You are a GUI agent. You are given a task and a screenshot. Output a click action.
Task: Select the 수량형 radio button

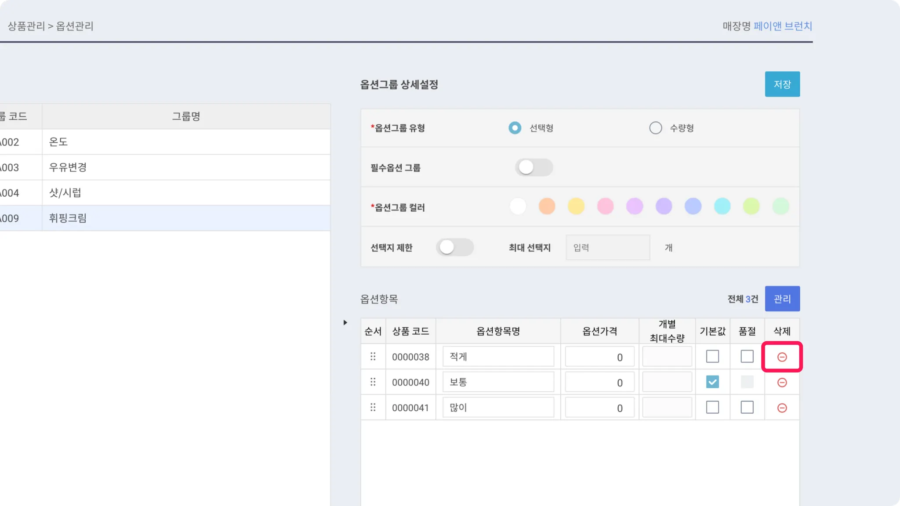point(655,128)
